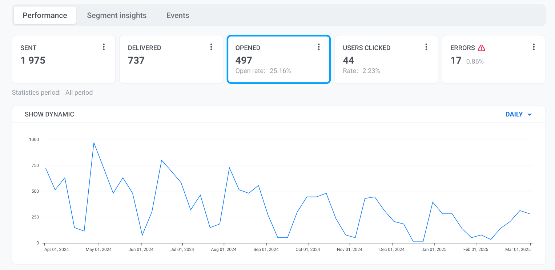Expand the DAILY interval dropdown arrow
555x270 pixels.
(530, 115)
